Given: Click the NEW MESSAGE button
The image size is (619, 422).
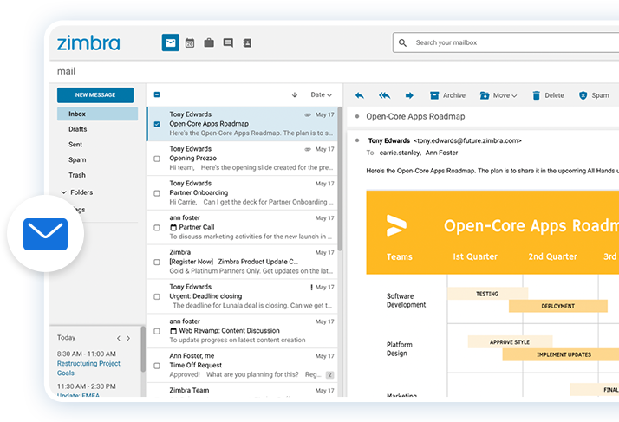Looking at the screenshot, I should pos(95,94).
